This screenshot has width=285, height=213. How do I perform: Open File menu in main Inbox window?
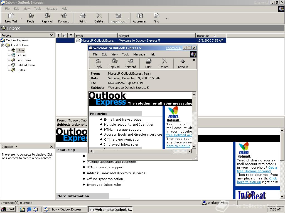coord(7,9)
